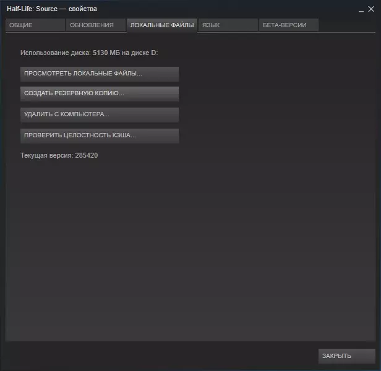Click the ЗАКРЫТЬ button
This screenshot has height=371, width=381.
(x=347, y=356)
